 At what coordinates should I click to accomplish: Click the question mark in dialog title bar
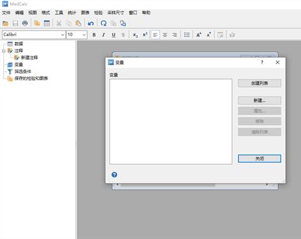[262, 62]
